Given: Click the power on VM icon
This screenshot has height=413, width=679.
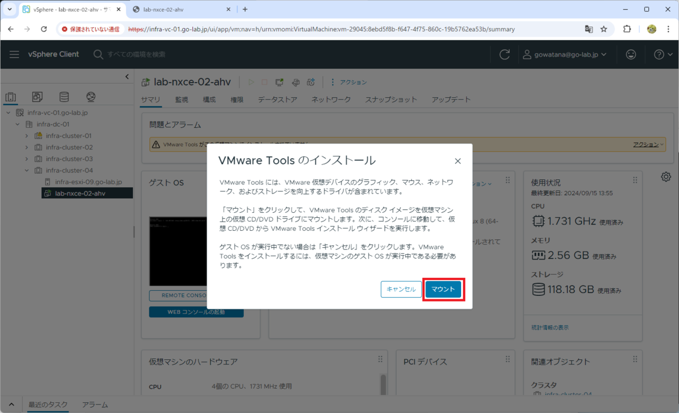Looking at the screenshot, I should (251, 83).
